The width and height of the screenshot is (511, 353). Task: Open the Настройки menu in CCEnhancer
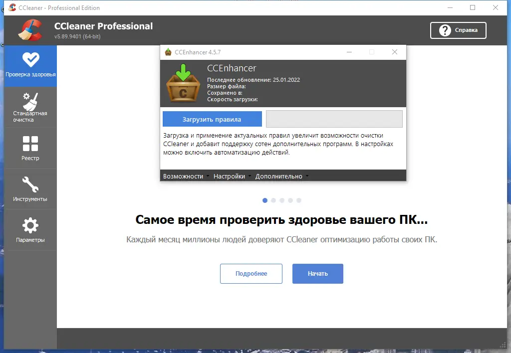point(229,176)
